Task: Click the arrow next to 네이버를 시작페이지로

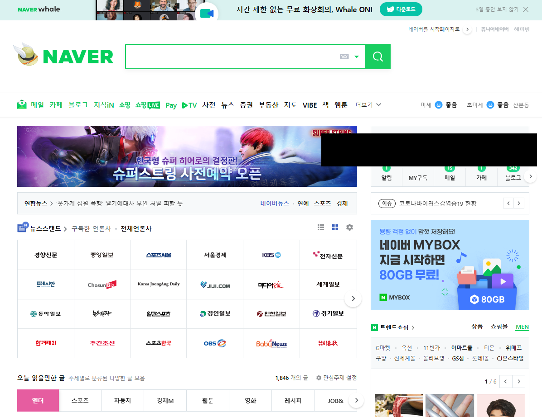Action: [x=467, y=29]
